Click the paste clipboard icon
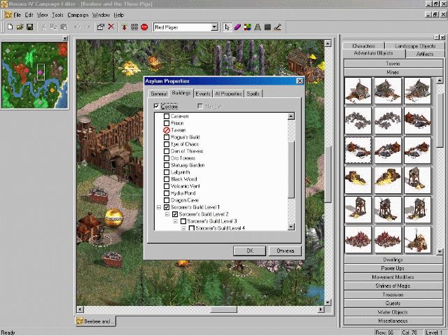 tap(64, 27)
